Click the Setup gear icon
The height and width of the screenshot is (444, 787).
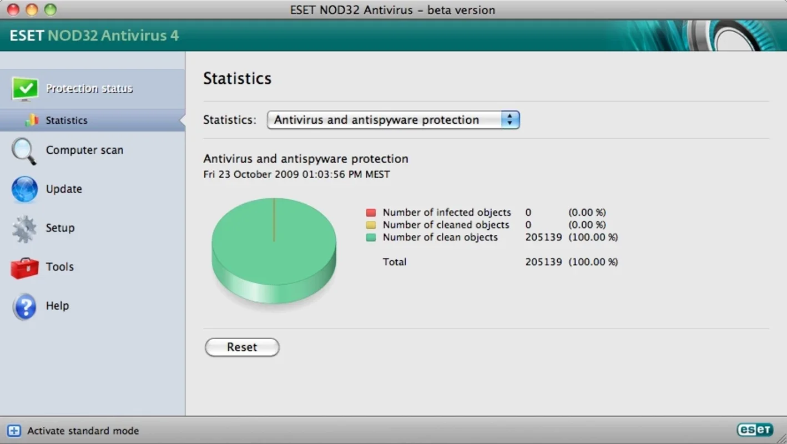coord(24,229)
